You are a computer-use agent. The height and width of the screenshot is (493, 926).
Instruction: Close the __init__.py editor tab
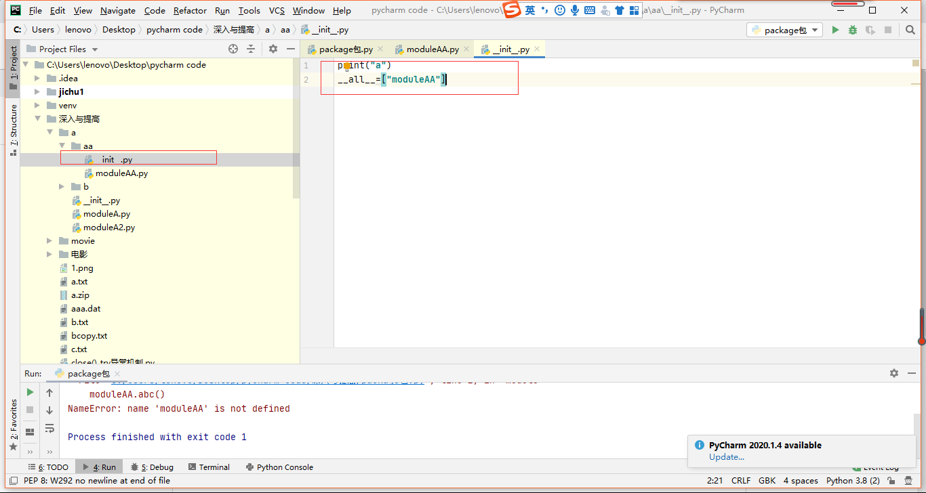537,49
